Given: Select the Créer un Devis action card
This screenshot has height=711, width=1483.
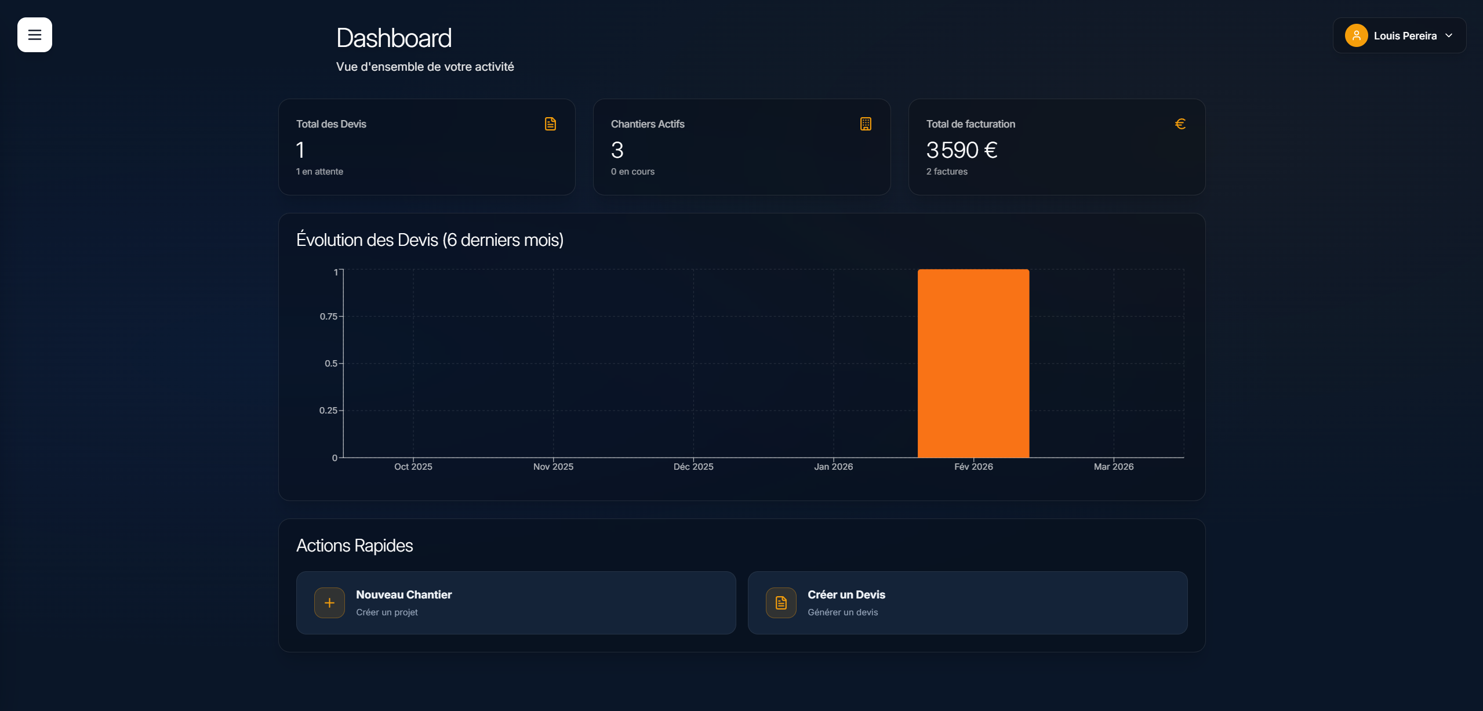Looking at the screenshot, I should [967, 603].
